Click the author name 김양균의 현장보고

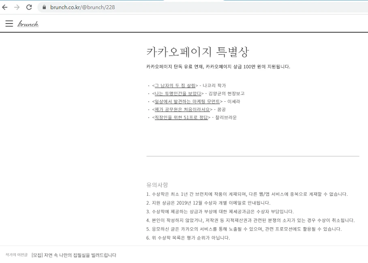click(227, 94)
